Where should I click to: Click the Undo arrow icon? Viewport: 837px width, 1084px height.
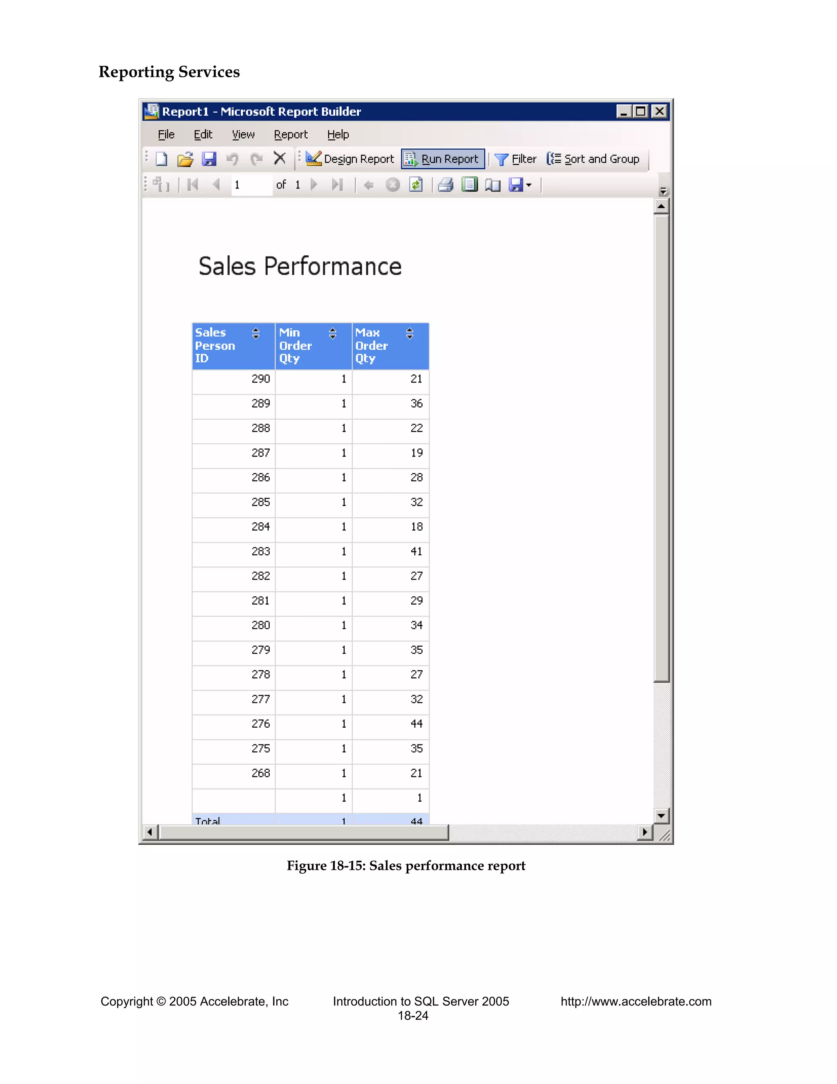[233, 159]
